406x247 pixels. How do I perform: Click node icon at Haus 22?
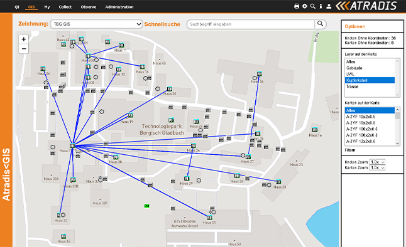point(196,122)
